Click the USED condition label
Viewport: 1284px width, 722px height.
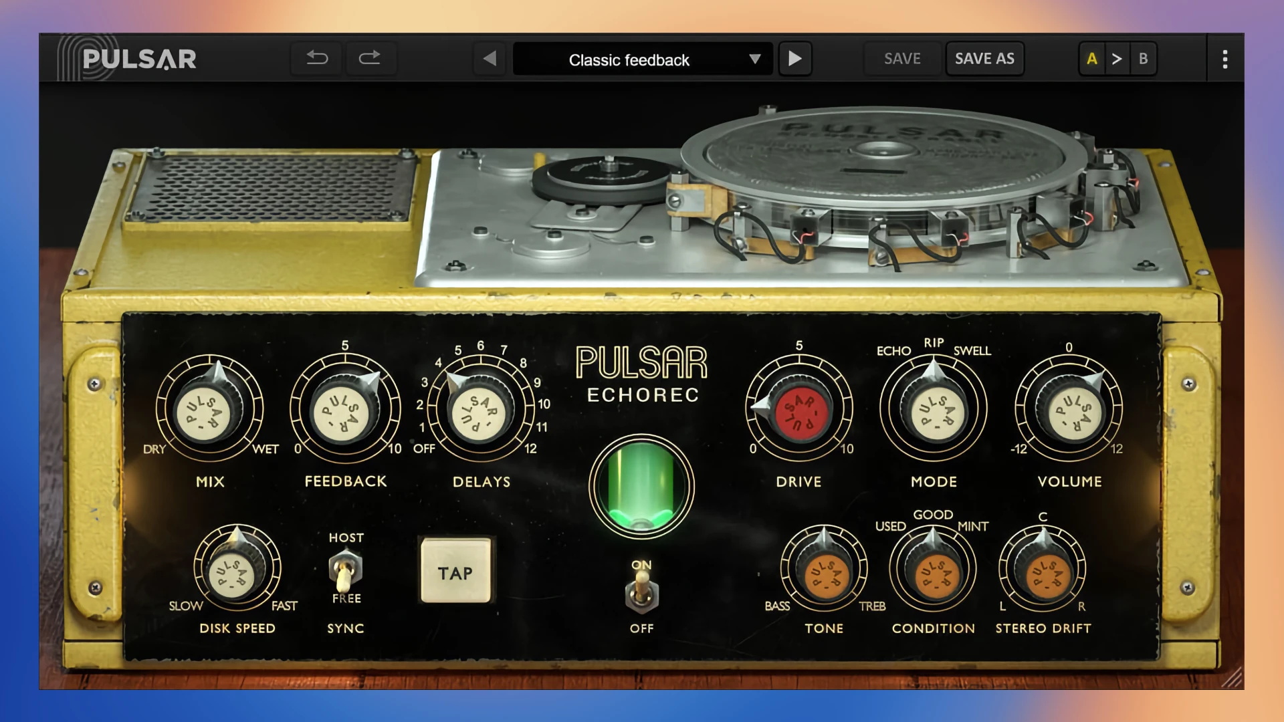pyautogui.click(x=890, y=526)
